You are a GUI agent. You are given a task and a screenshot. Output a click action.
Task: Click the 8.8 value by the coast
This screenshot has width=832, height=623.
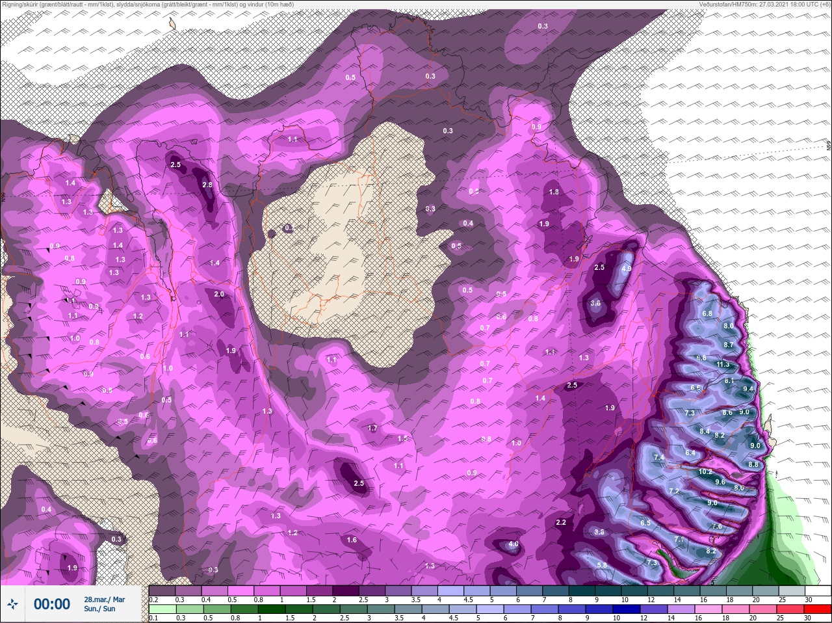coord(753,465)
